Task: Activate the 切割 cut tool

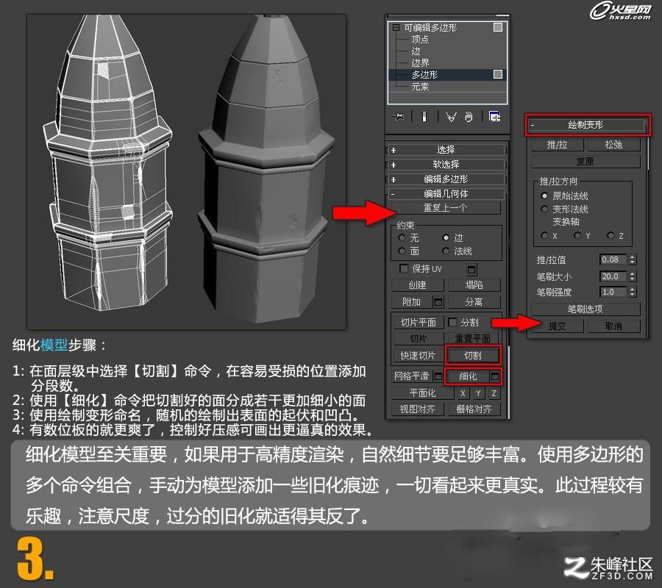Action: [x=473, y=356]
